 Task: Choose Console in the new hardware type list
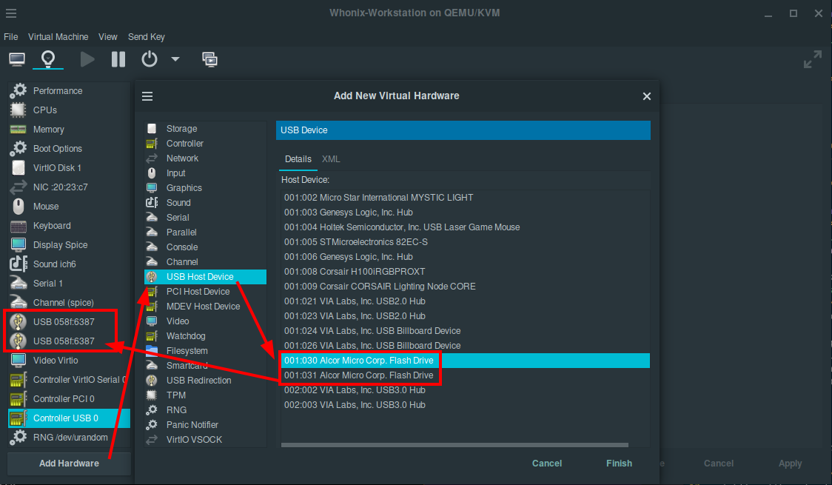(205, 247)
